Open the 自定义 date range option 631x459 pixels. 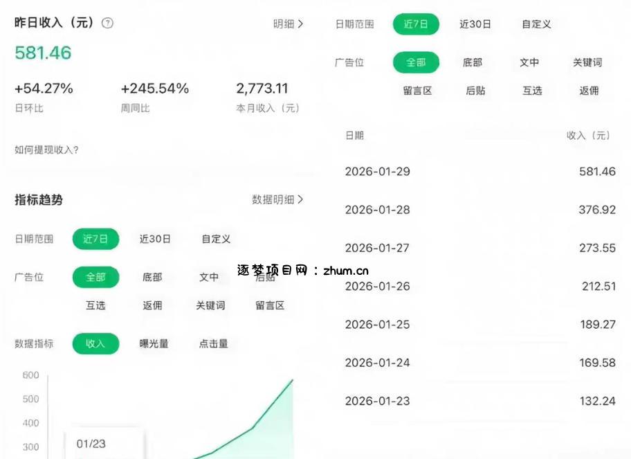point(215,239)
